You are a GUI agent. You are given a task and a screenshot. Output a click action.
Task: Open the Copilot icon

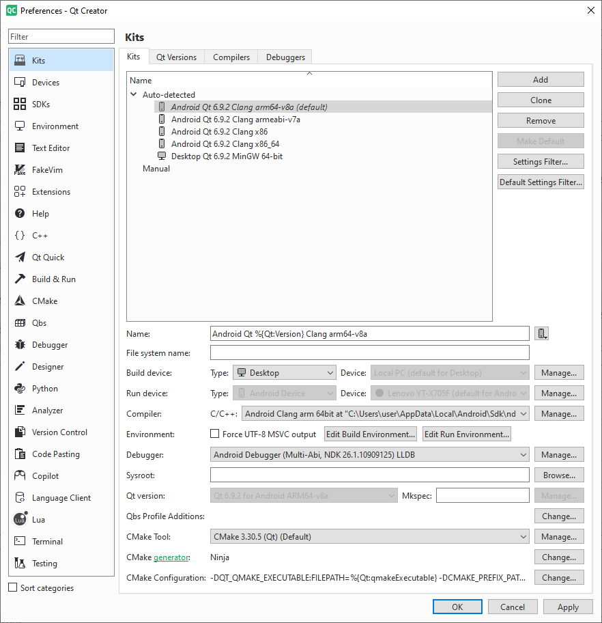pyautogui.click(x=20, y=475)
